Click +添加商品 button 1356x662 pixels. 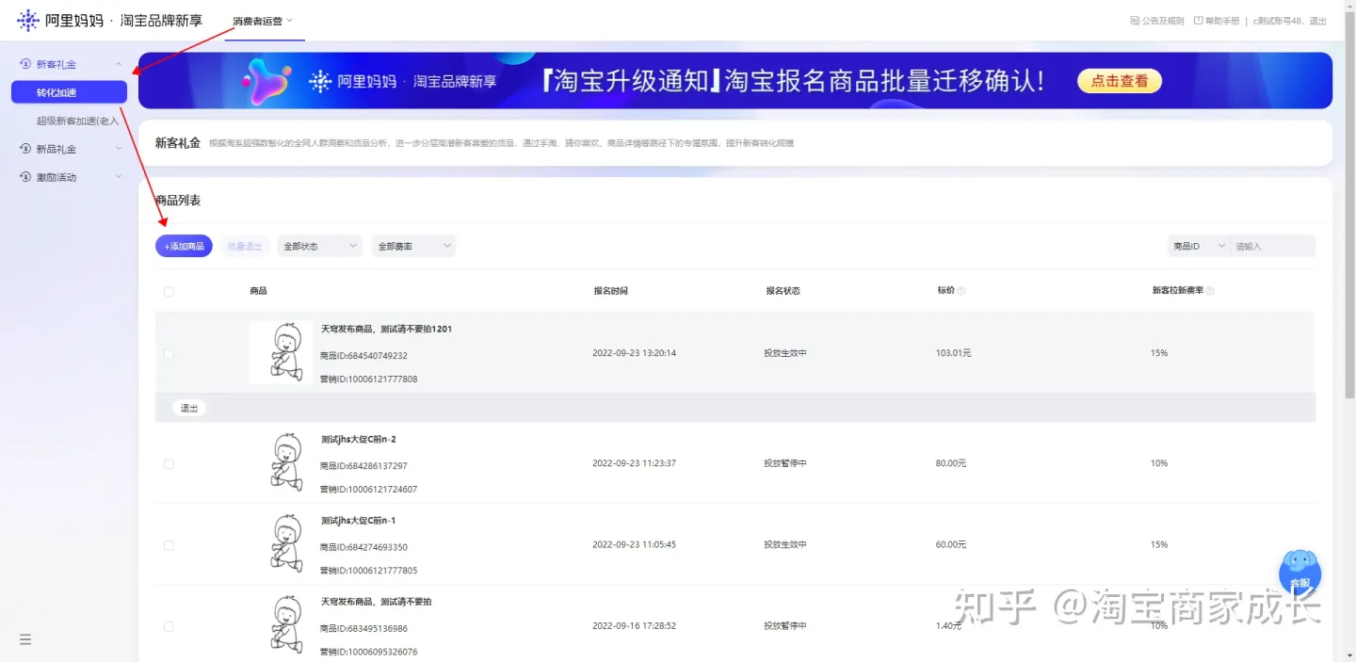[184, 246]
